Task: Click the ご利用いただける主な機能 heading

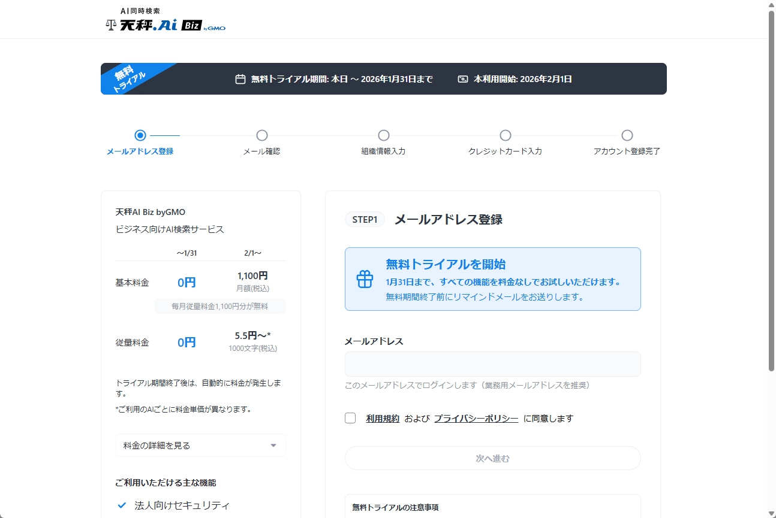Action: pyautogui.click(x=166, y=483)
